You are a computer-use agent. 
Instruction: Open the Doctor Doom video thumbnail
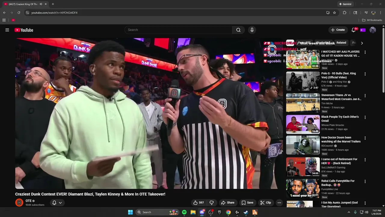click(303, 145)
